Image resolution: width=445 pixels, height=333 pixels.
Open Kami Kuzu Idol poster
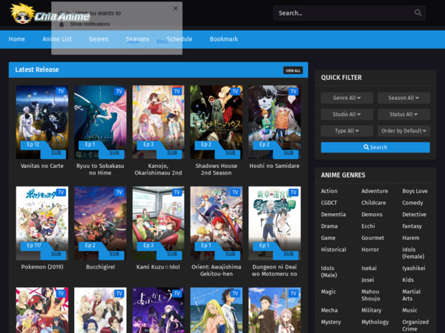pos(159,223)
